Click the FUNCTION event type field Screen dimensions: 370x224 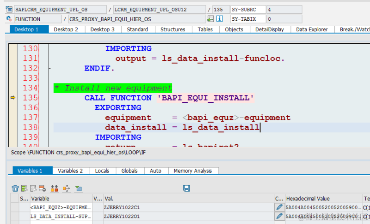tap(38, 19)
